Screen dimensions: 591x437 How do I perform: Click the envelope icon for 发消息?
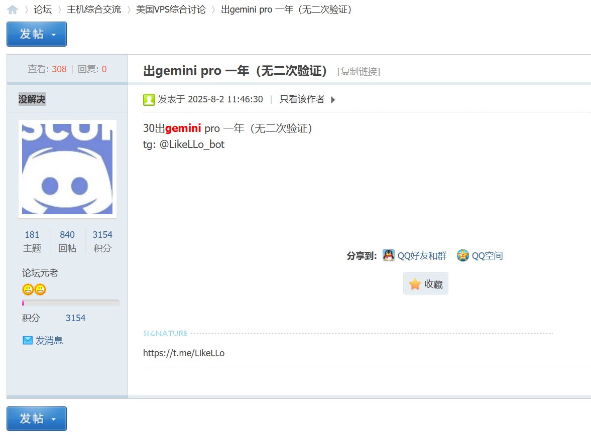pos(28,341)
